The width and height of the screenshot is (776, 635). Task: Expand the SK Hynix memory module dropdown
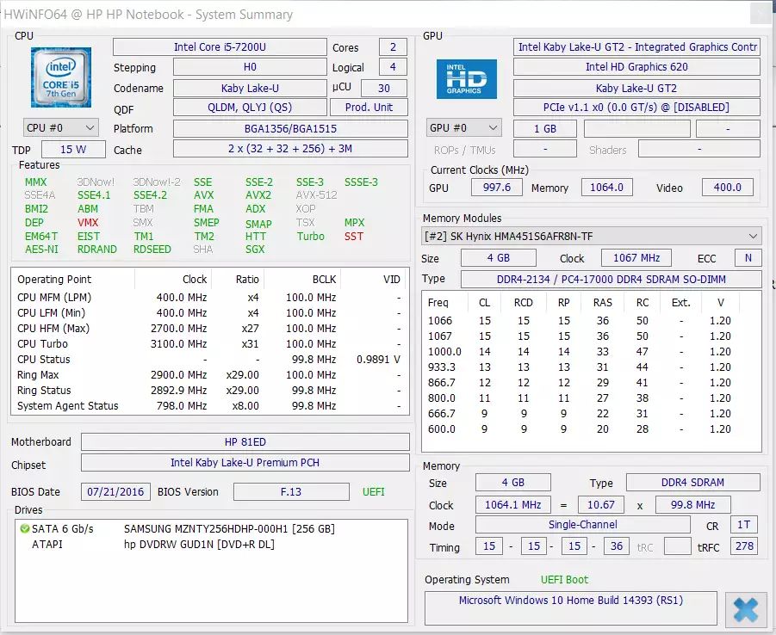(591, 236)
